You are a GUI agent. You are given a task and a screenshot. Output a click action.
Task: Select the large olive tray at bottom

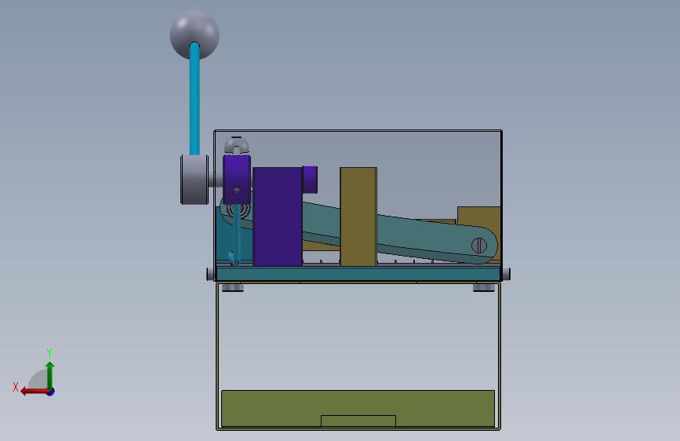[358, 408]
